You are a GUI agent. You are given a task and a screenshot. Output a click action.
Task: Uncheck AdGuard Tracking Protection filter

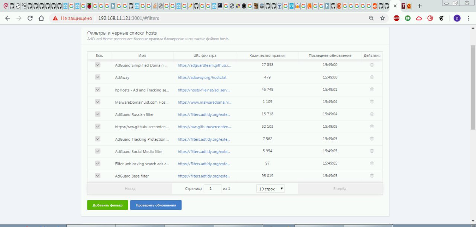98,139
